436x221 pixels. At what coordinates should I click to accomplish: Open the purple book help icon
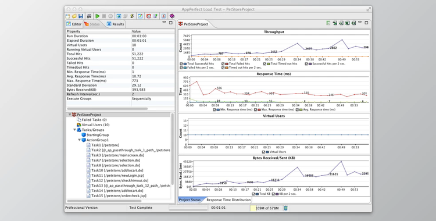point(172,16)
